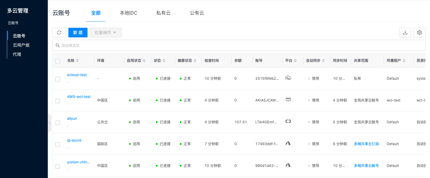The width and height of the screenshot is (430, 178).
Task: Click the Aliyun platform icon
Action: pyautogui.click(x=288, y=121)
